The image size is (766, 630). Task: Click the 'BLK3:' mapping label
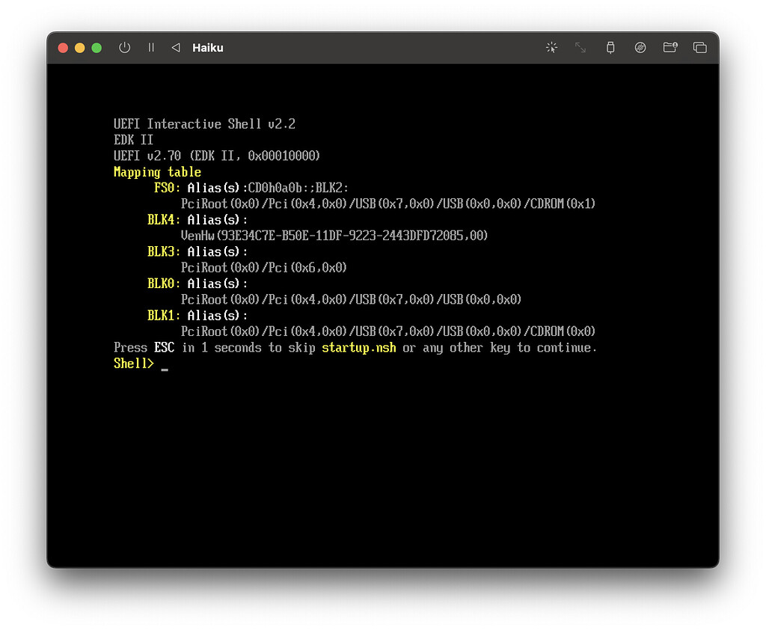pyautogui.click(x=164, y=251)
